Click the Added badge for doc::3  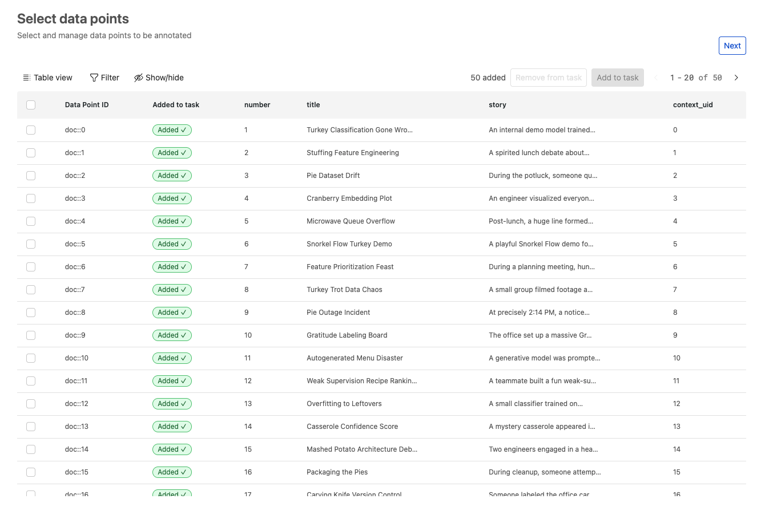(172, 198)
